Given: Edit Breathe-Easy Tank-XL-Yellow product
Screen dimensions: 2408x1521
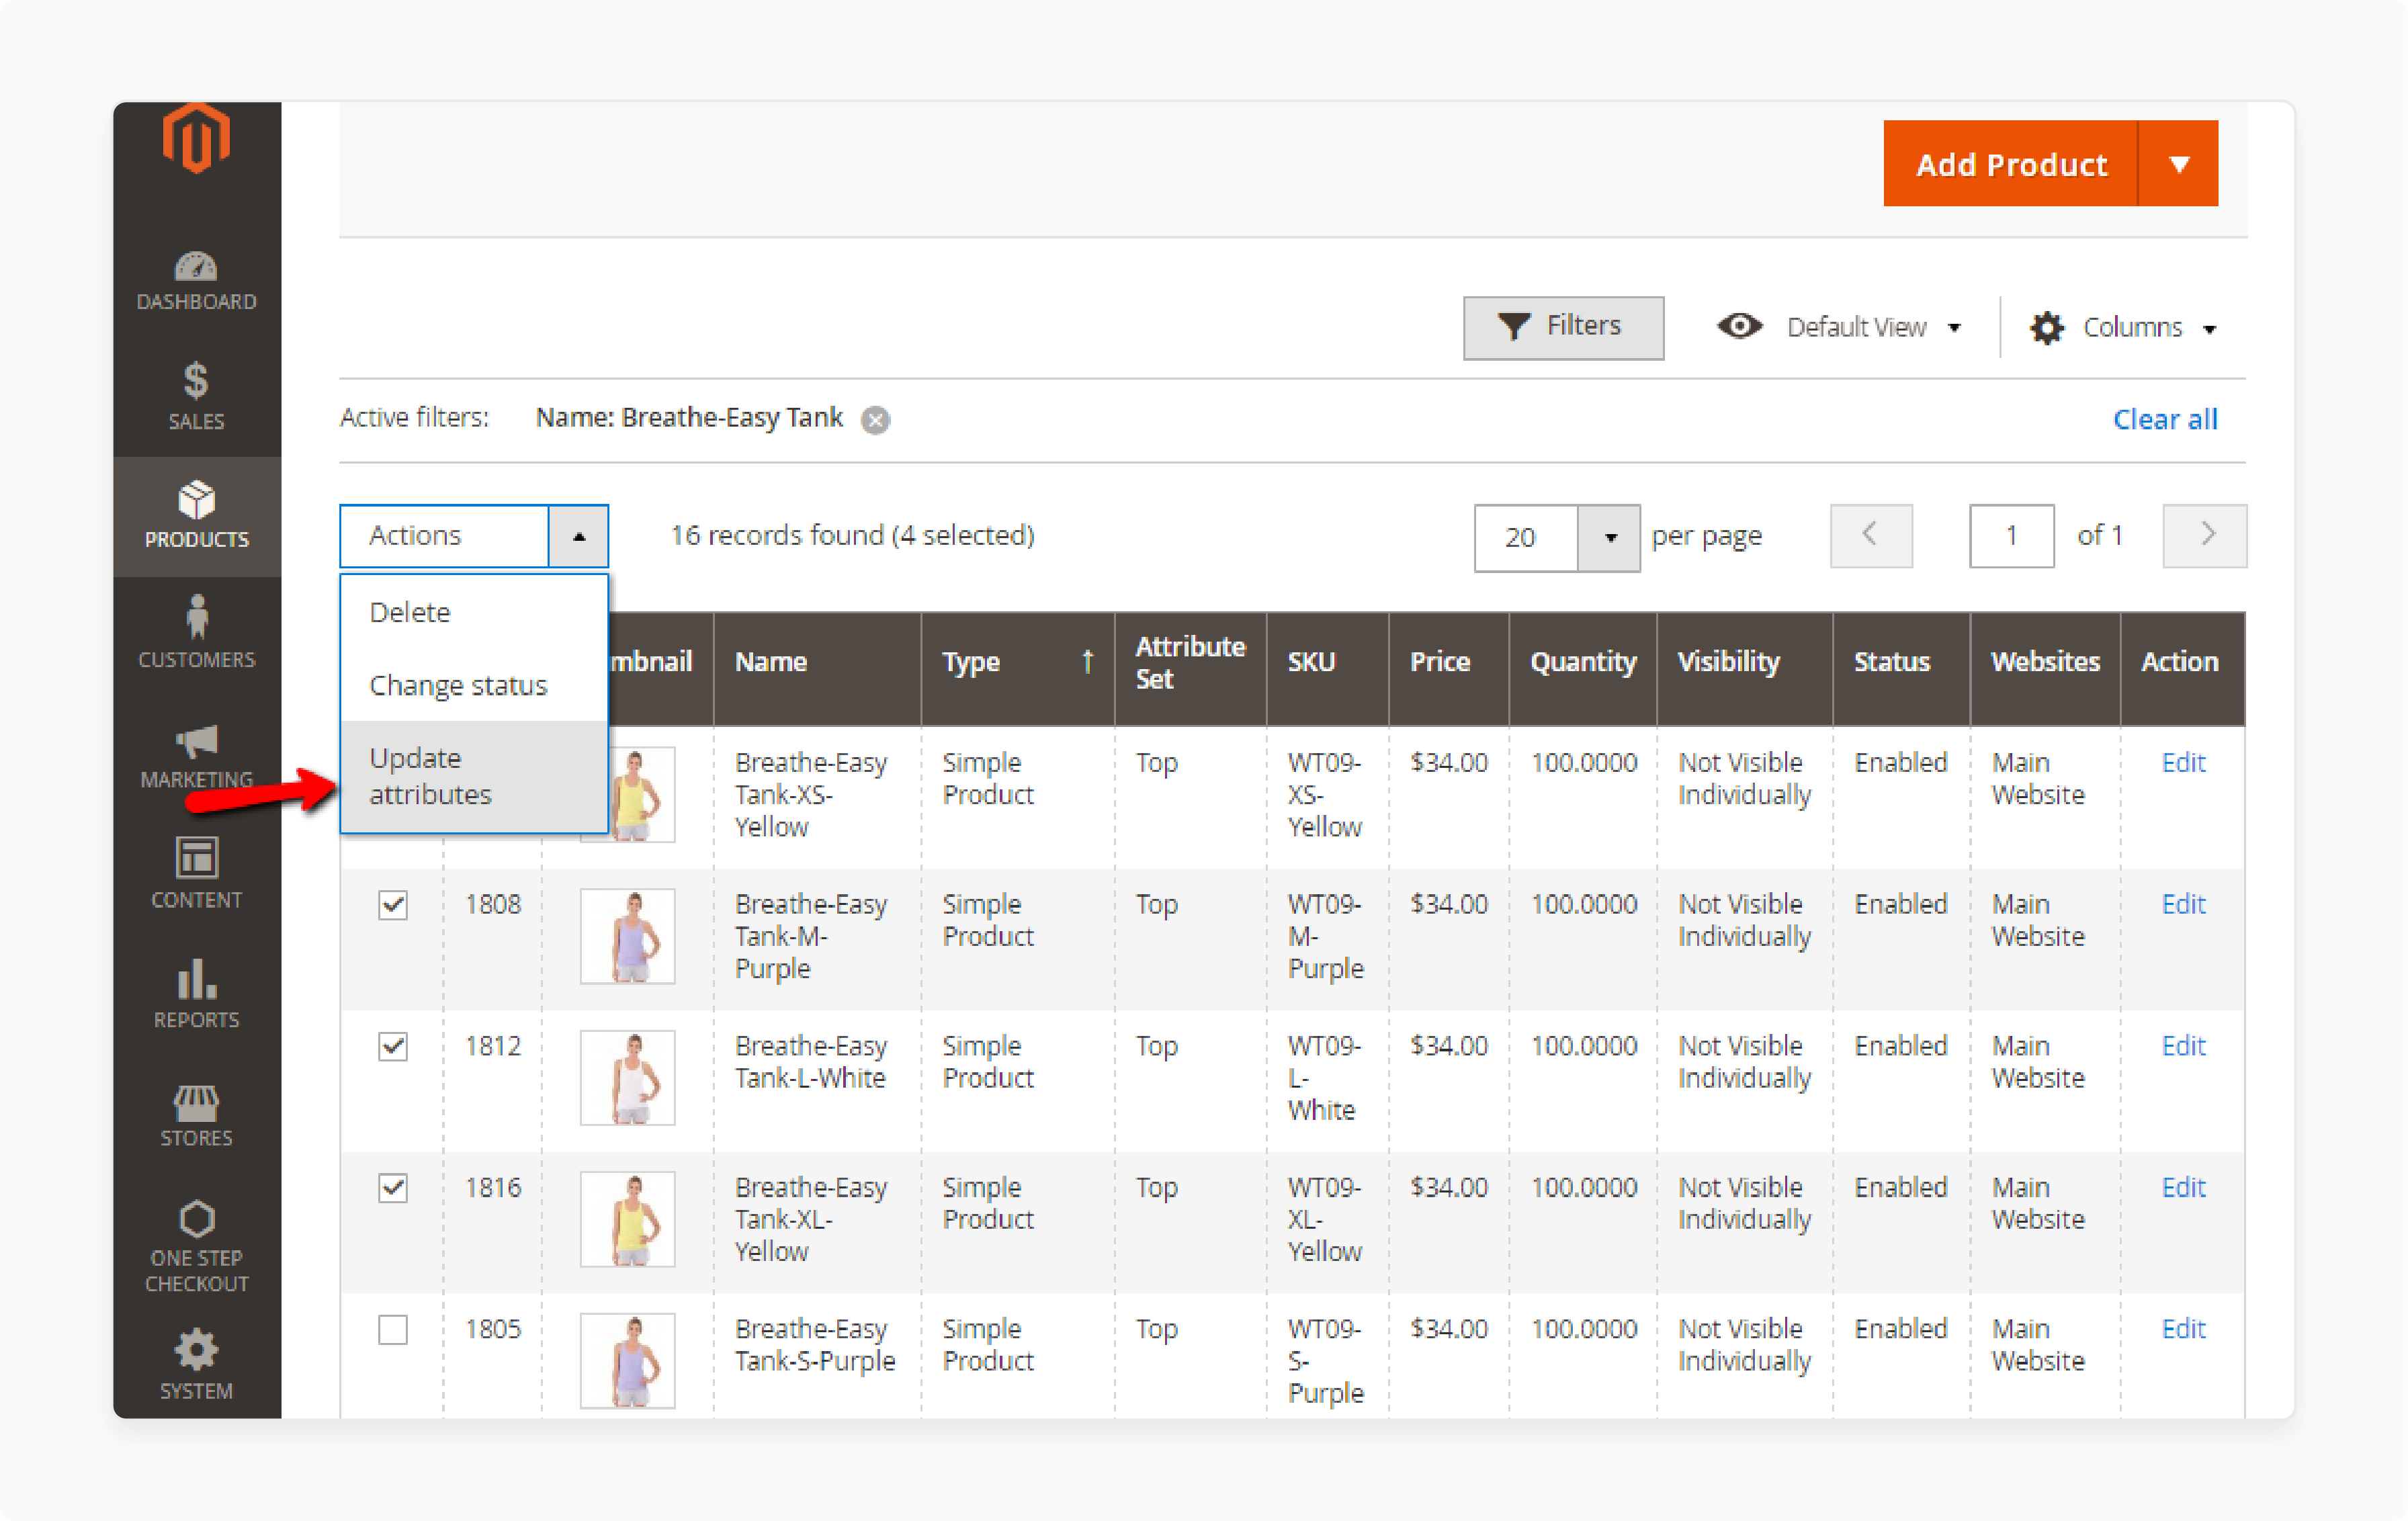Looking at the screenshot, I should click(2183, 1188).
